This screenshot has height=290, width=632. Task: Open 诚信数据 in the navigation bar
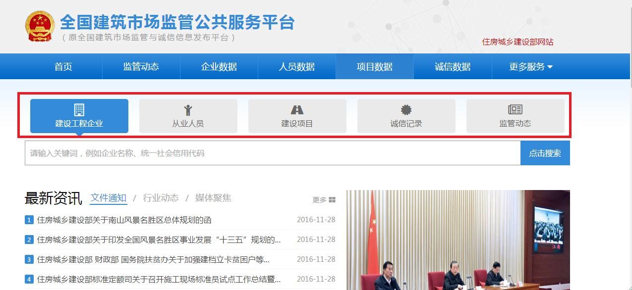(x=452, y=67)
